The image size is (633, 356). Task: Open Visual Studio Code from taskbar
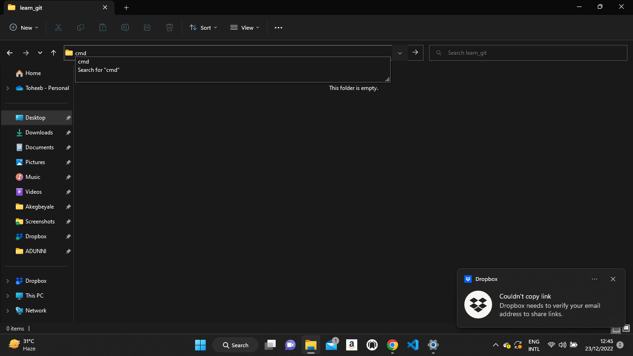tap(413, 345)
